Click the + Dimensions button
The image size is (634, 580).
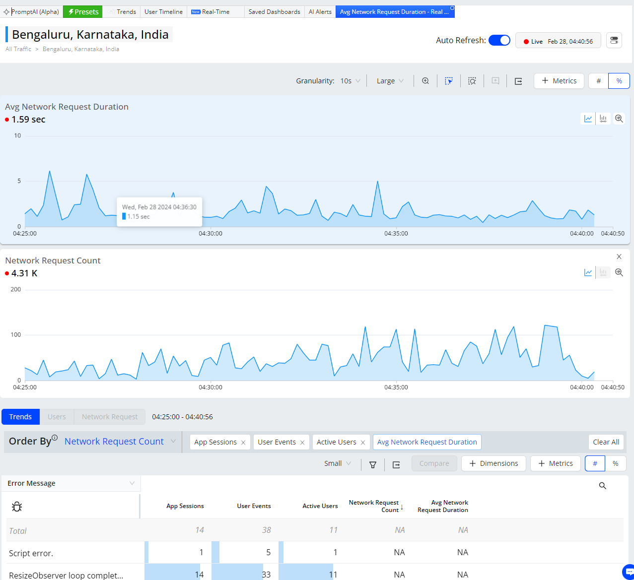pos(493,463)
